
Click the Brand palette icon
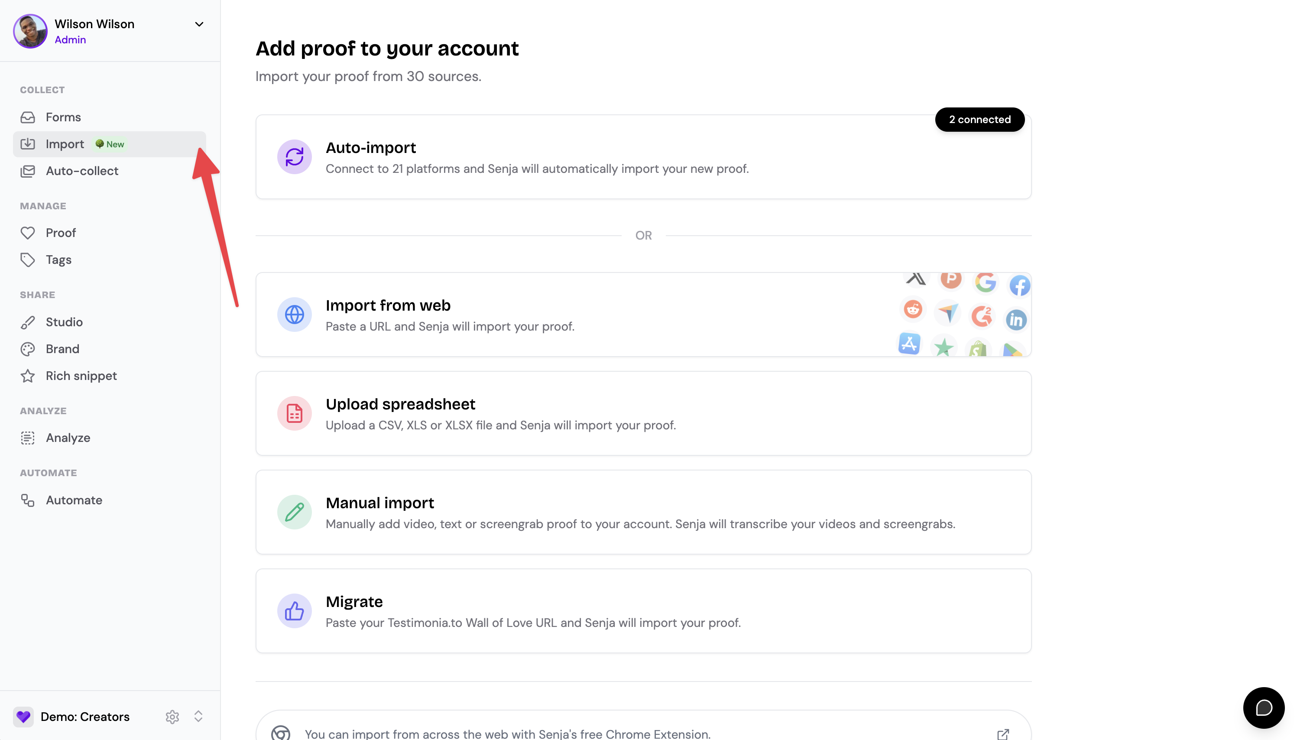pyautogui.click(x=28, y=349)
